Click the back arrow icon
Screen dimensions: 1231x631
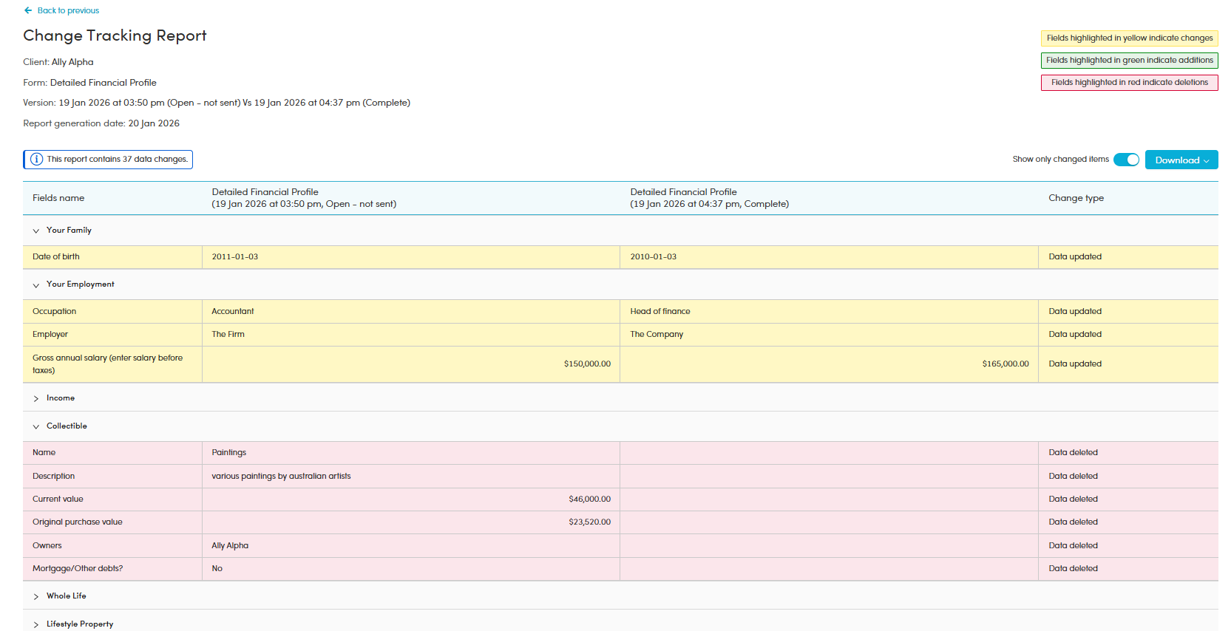point(28,10)
